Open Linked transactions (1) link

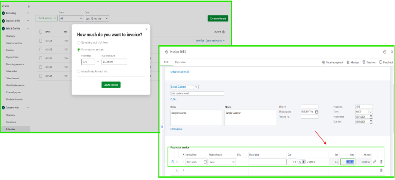(180, 72)
